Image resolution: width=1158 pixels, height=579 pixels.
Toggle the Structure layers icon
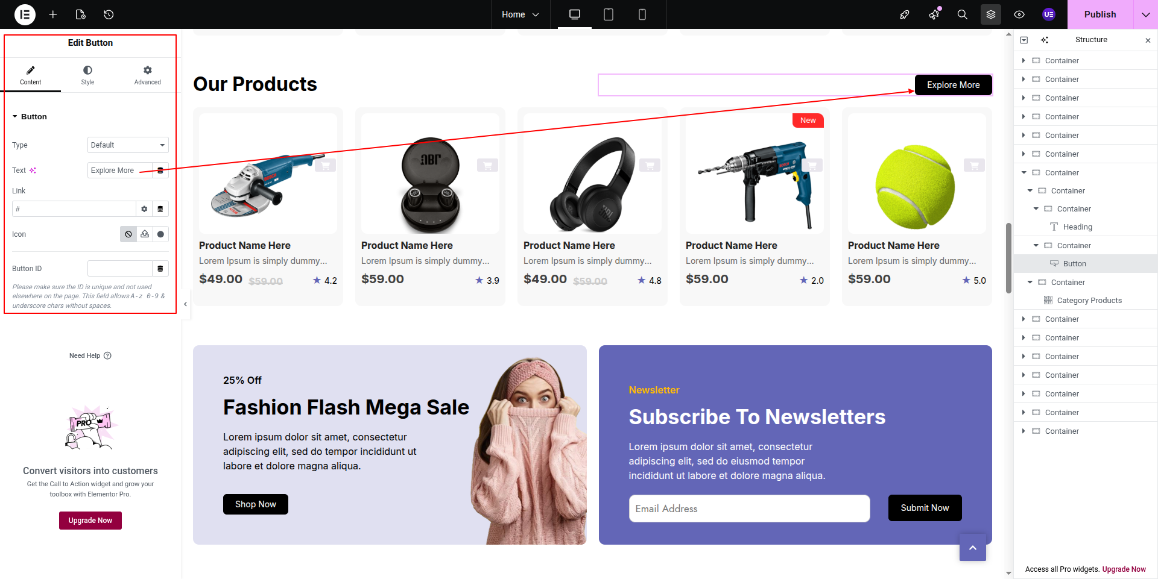click(x=991, y=14)
